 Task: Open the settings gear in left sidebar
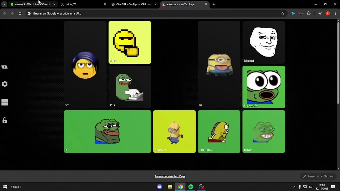[x=5, y=84]
